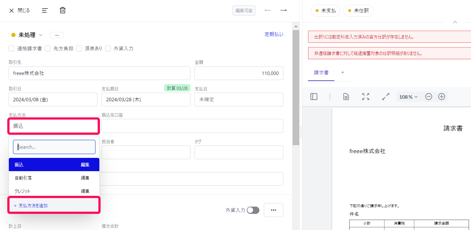Zoom in with the plus icon
This screenshot has width=471, height=230.
click(442, 97)
